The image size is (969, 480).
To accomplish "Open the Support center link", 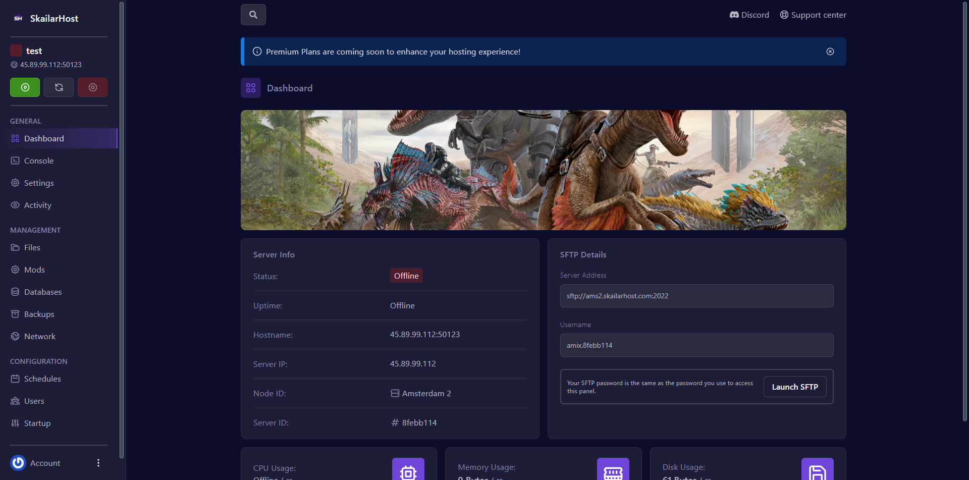I will 813,15.
